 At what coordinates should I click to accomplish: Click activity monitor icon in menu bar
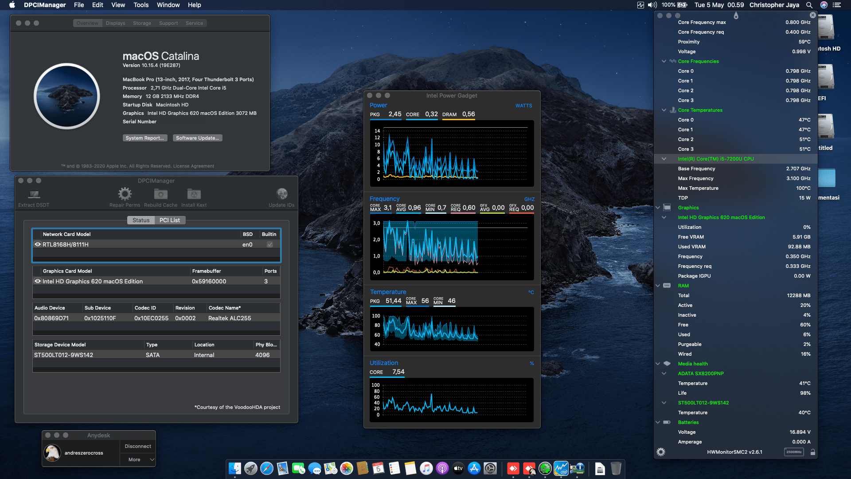(640, 5)
